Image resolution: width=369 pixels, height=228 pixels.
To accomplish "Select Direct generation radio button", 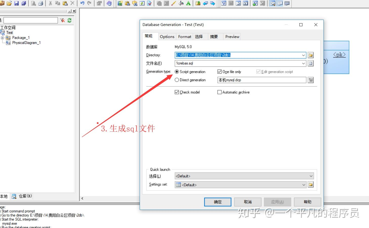I will (x=177, y=80).
